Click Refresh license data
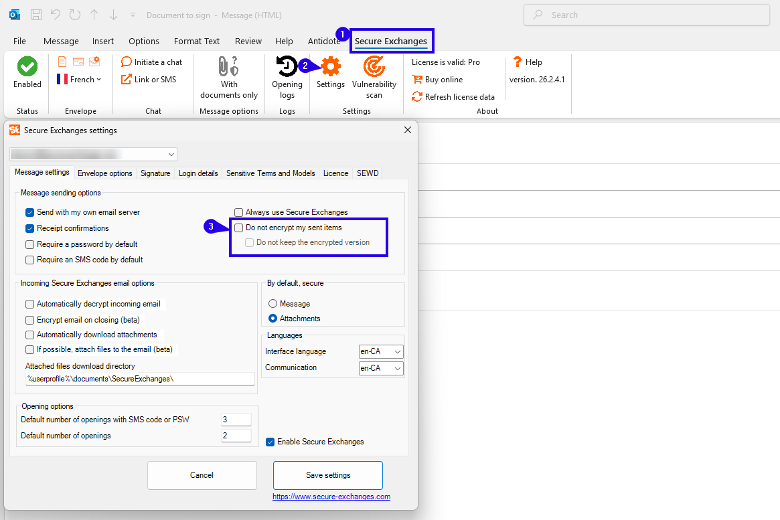This screenshot has height=520, width=780. click(x=453, y=97)
